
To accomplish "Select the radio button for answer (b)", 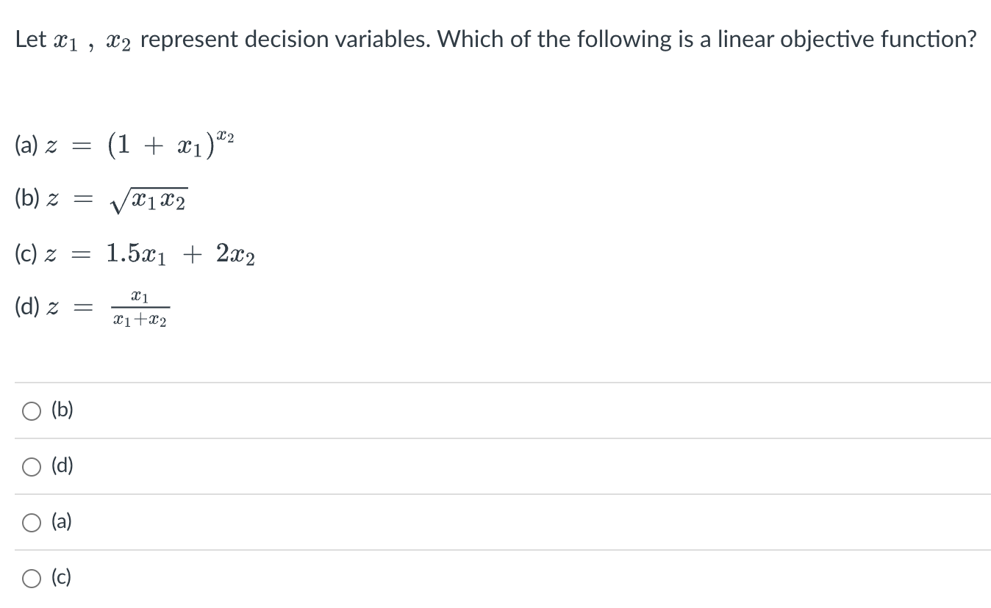I will (31, 410).
